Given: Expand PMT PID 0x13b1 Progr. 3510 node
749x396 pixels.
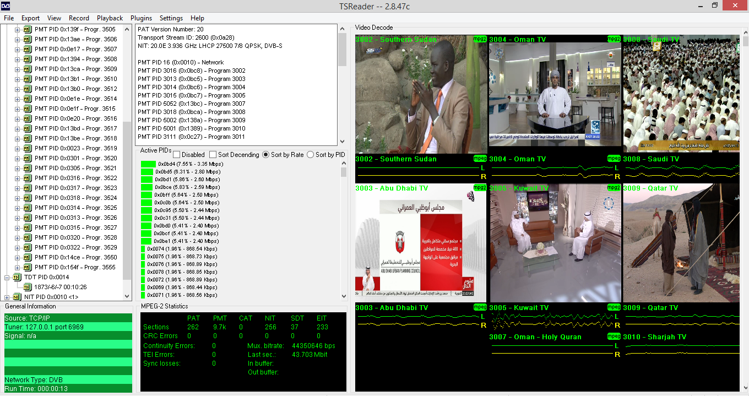Looking at the screenshot, I should coord(17,79).
